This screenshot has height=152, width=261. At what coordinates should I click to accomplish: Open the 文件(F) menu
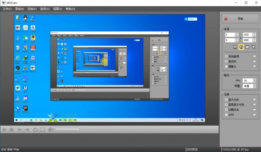[7, 9]
